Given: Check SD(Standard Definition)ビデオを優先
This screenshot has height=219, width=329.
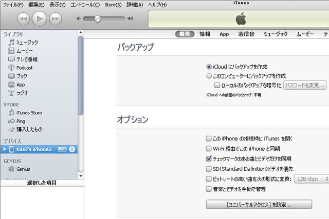Looking at the screenshot, I should tap(209, 169).
